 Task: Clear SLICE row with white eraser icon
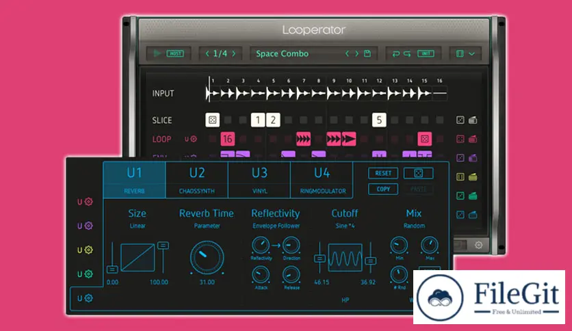pos(473,120)
